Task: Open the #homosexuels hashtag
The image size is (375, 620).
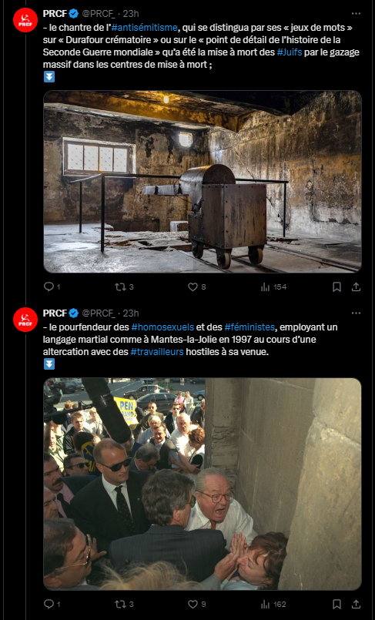Action: point(162,327)
